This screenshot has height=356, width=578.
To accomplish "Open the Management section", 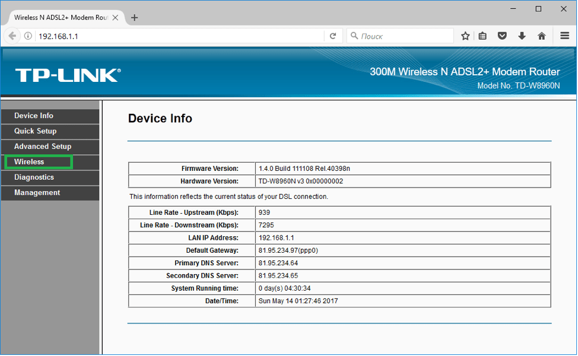I will coord(37,193).
